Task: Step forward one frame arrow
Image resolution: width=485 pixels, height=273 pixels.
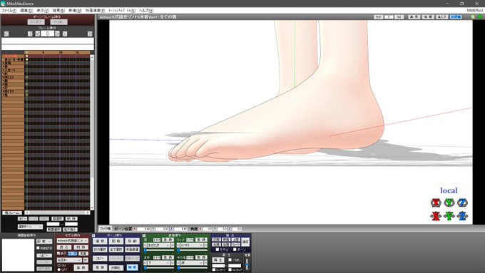Action: [x=57, y=34]
